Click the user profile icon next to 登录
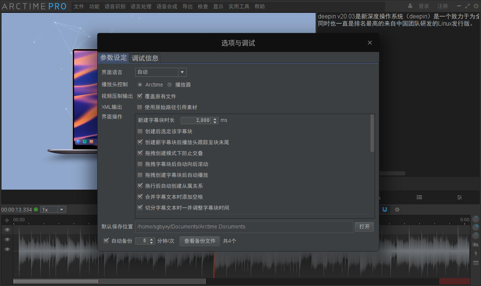 (410, 6)
